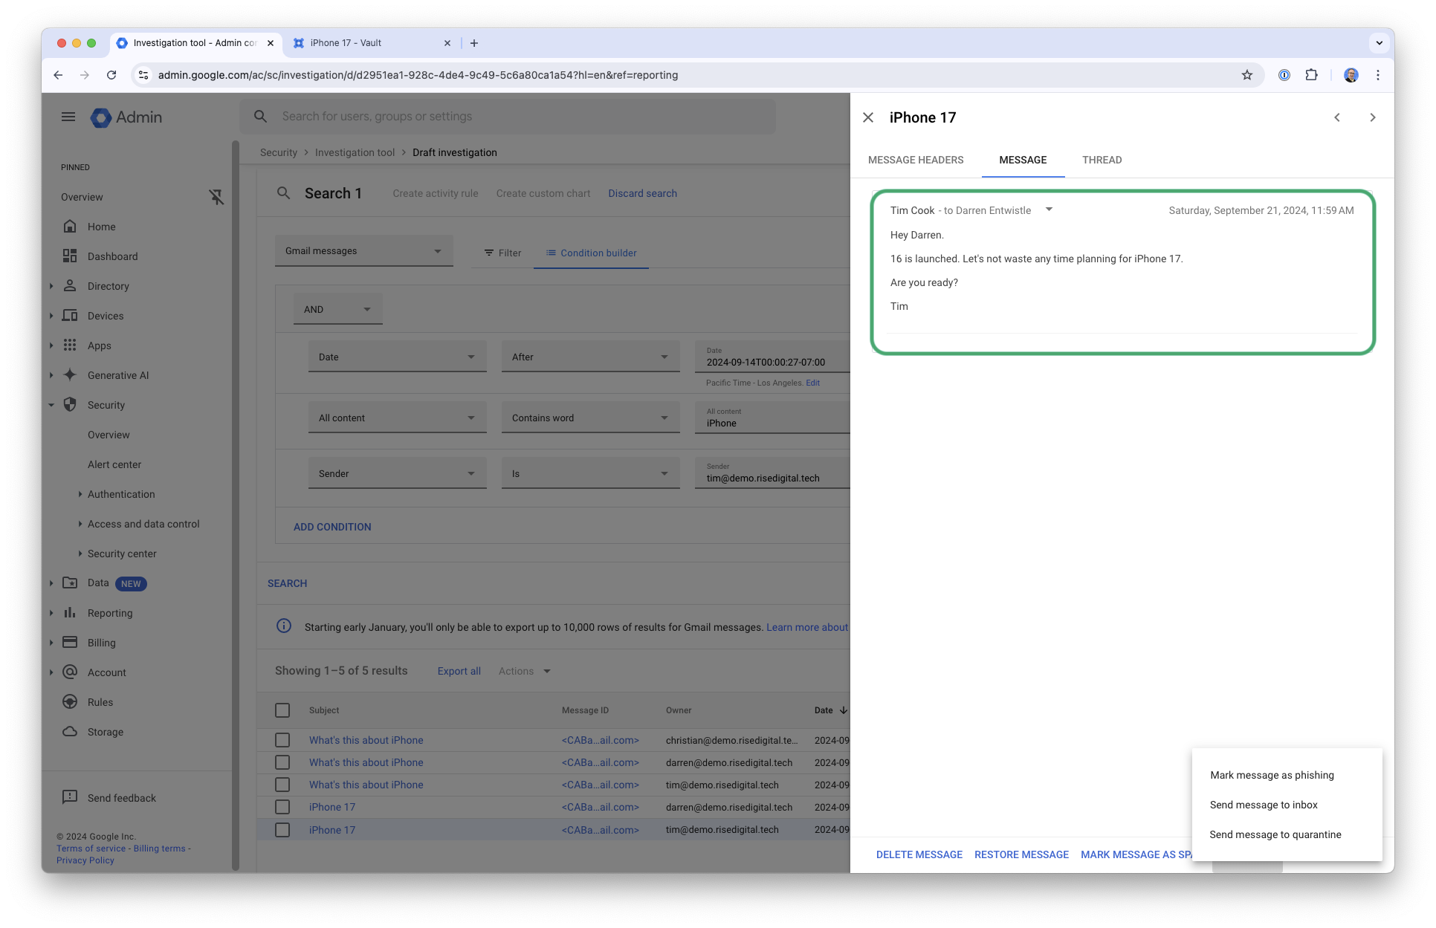Choose Mark message as phishing from the menu
1436x928 pixels.
click(1272, 775)
